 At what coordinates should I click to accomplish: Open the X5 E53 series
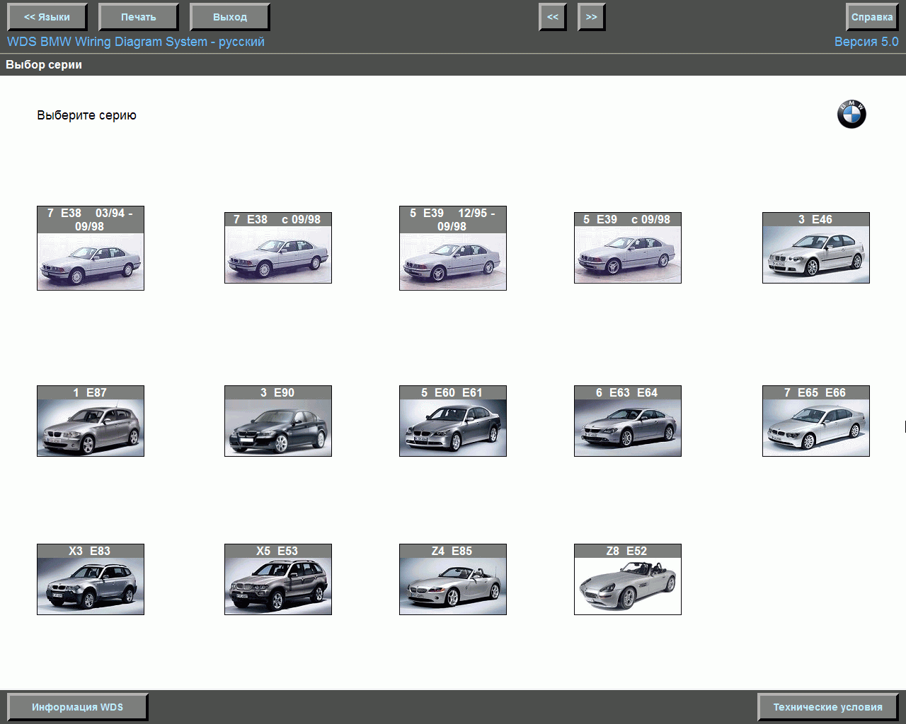(x=277, y=585)
